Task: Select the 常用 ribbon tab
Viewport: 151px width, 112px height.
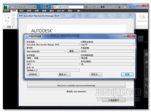Action: 14,11
